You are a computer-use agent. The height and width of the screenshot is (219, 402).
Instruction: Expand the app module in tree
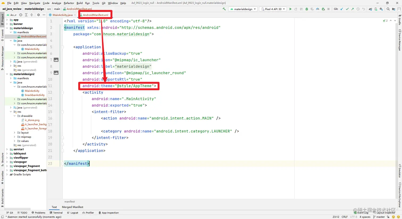7,20
